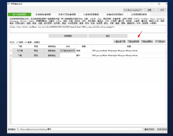Open the 从视频提取音频 tab
173x136 pixels.
pos(139,14)
